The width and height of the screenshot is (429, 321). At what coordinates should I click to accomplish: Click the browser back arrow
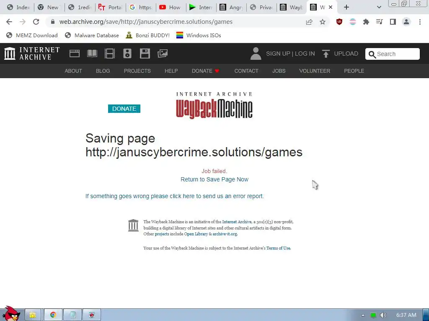[x=9, y=22]
